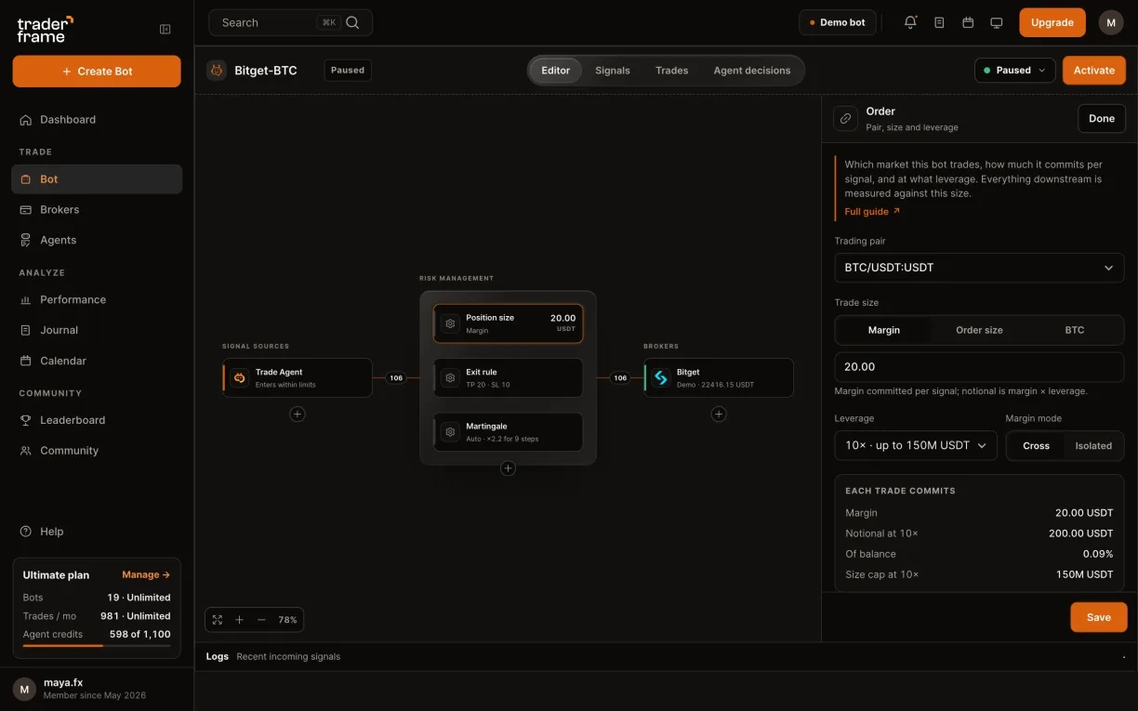Screen dimensions: 1138x711
Task: Click the Save button
Action: coord(1099,617)
